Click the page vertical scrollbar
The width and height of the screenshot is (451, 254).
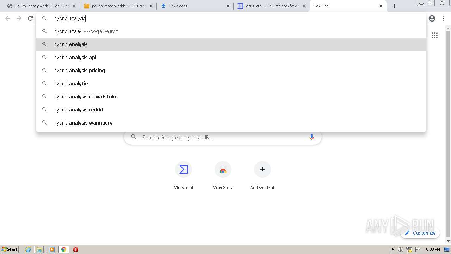click(x=448, y=134)
